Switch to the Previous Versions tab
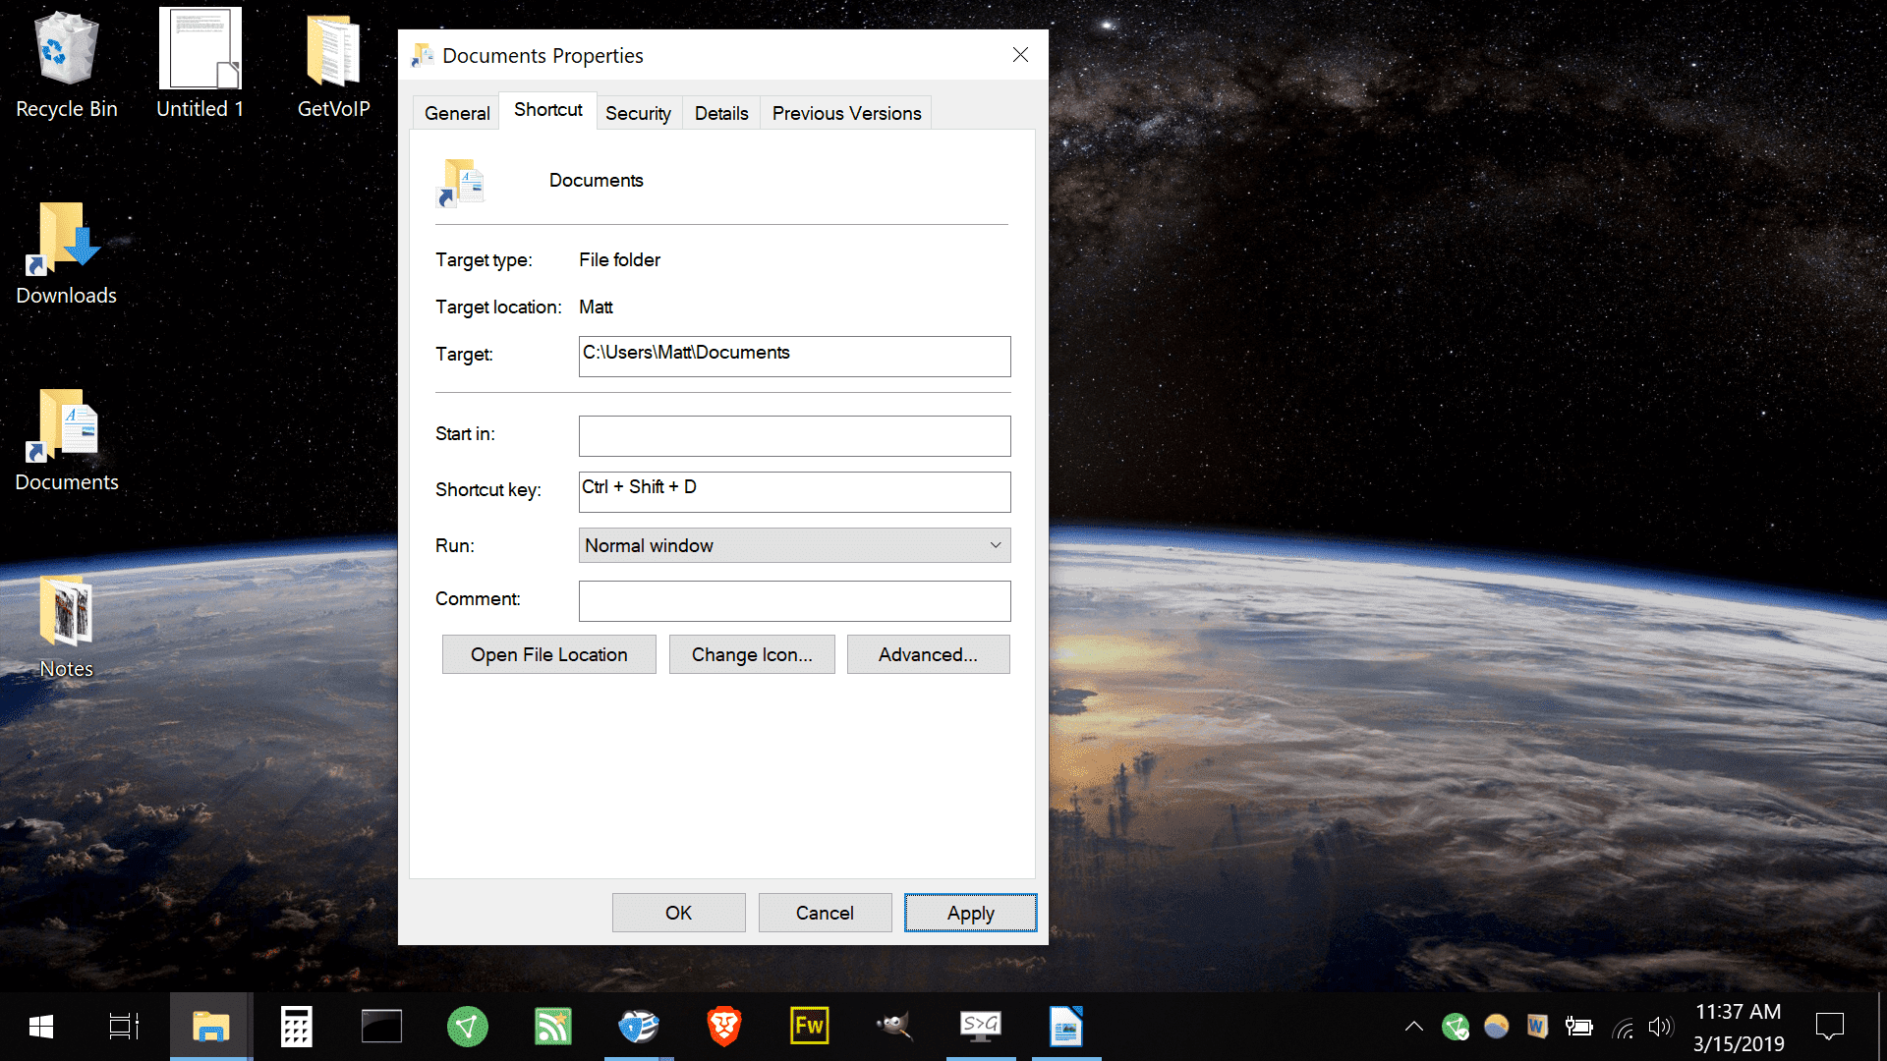The height and width of the screenshot is (1061, 1887). (x=846, y=113)
